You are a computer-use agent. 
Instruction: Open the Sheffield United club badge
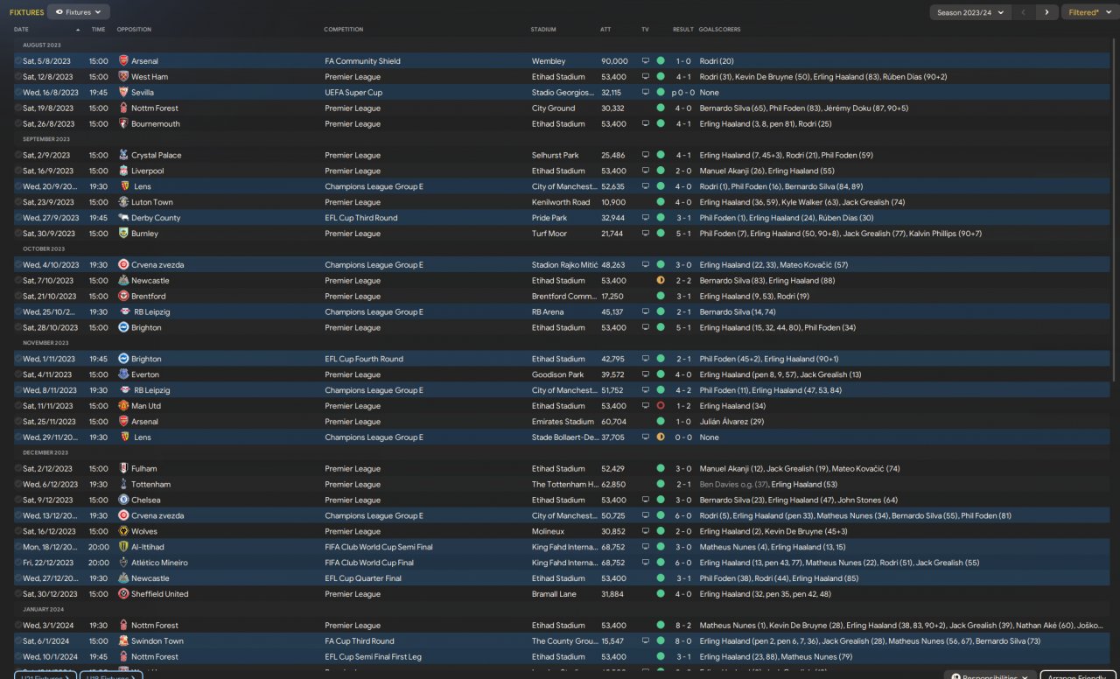(x=123, y=594)
